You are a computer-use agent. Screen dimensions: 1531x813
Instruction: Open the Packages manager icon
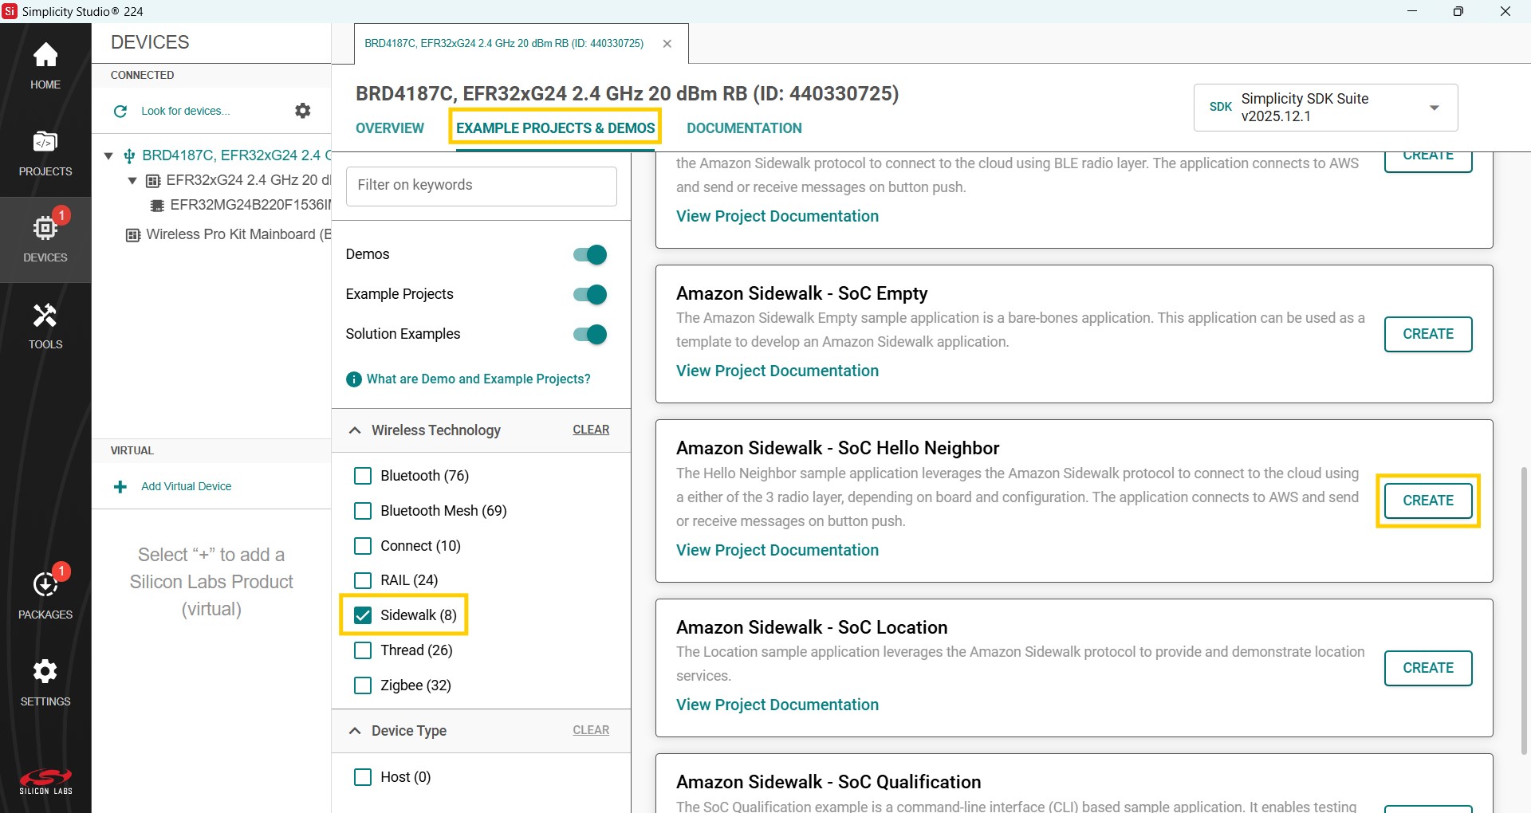pyautogui.click(x=45, y=595)
